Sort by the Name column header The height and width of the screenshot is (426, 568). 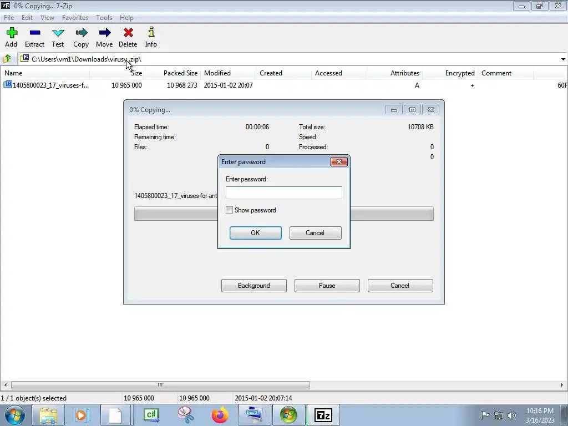click(45, 73)
